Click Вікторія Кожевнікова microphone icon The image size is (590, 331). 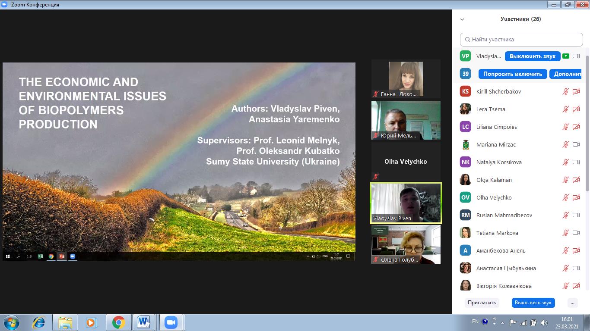coord(565,286)
